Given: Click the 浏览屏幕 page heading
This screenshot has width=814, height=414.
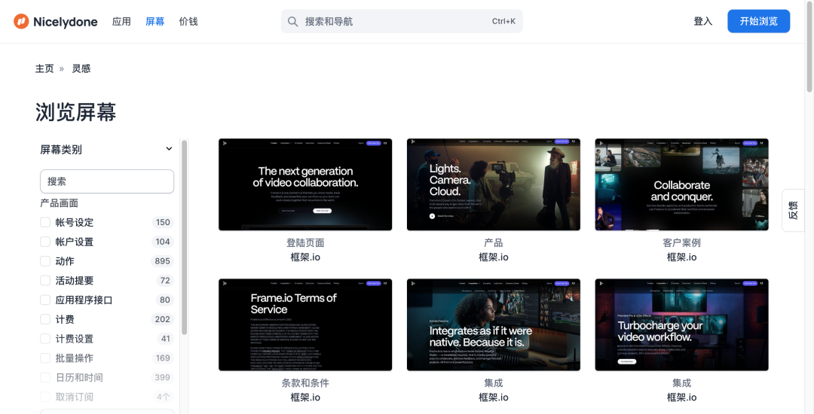Looking at the screenshot, I should (76, 112).
